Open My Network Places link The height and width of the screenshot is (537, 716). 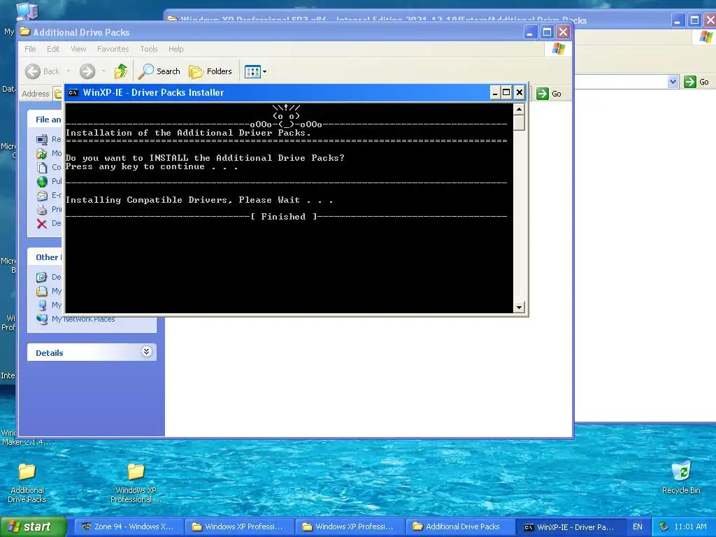coord(83,319)
